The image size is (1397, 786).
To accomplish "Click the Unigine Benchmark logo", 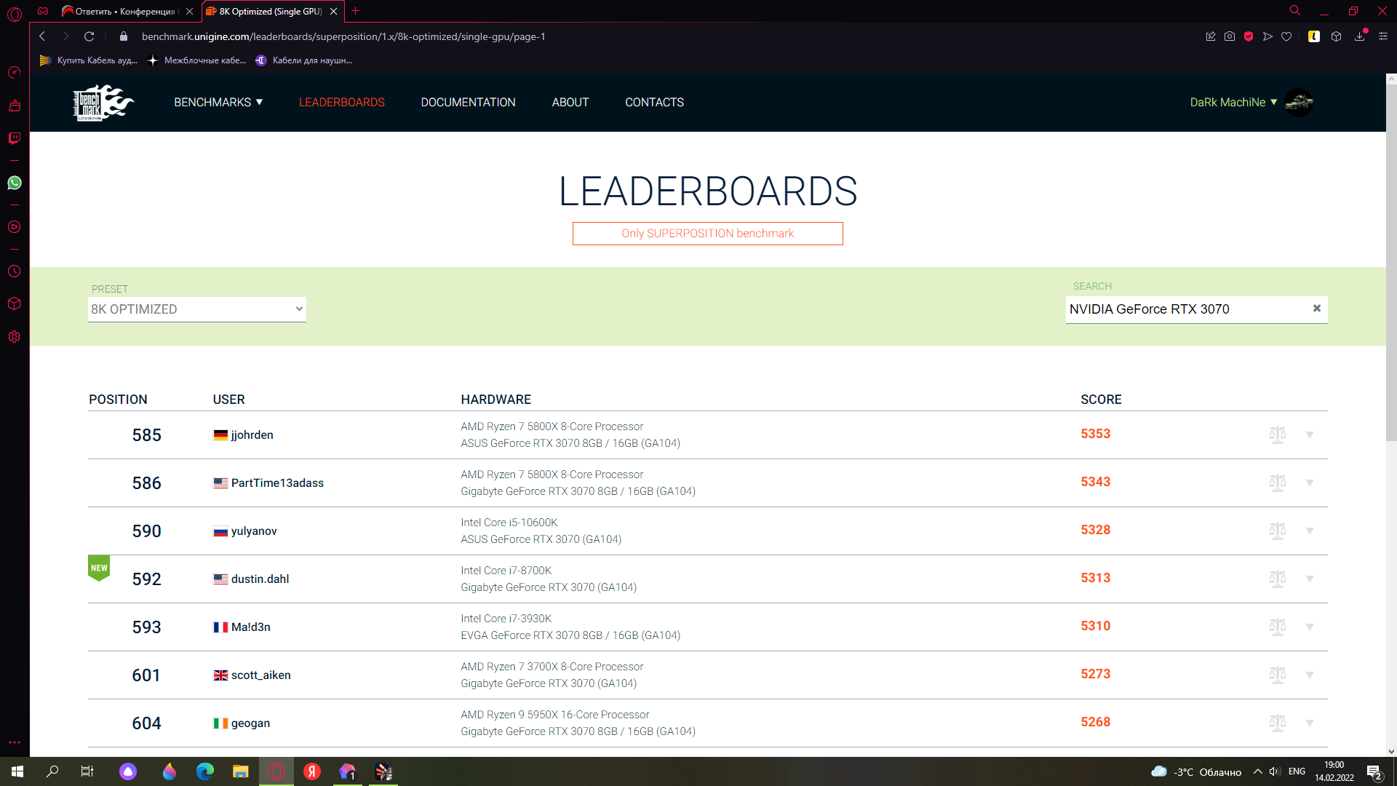I will point(103,103).
